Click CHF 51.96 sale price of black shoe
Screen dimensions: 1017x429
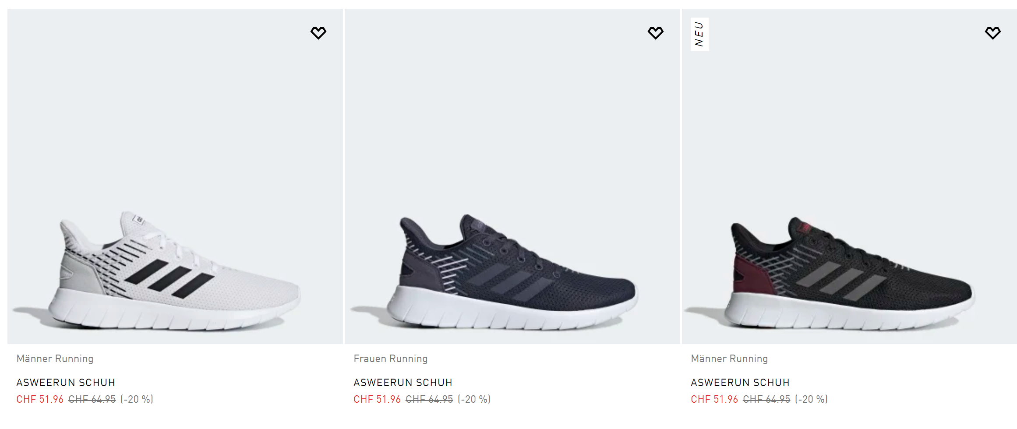714,399
